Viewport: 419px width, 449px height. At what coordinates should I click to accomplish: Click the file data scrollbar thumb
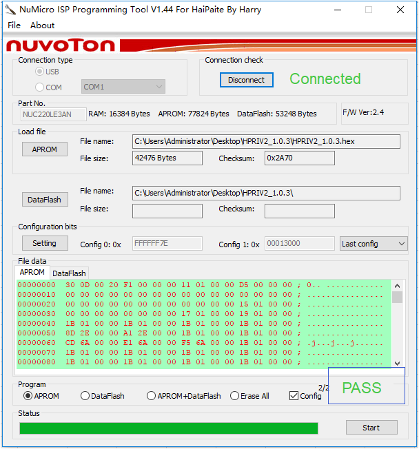pos(397,297)
